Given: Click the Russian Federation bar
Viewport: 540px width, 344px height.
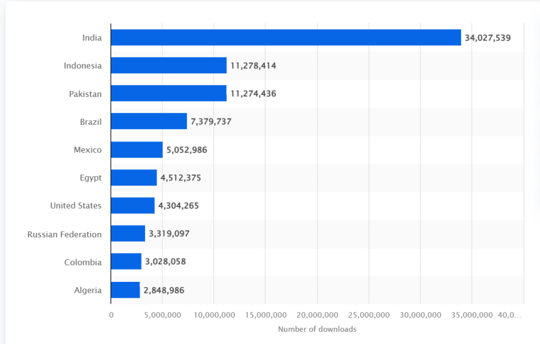Looking at the screenshot, I should coord(128,233).
